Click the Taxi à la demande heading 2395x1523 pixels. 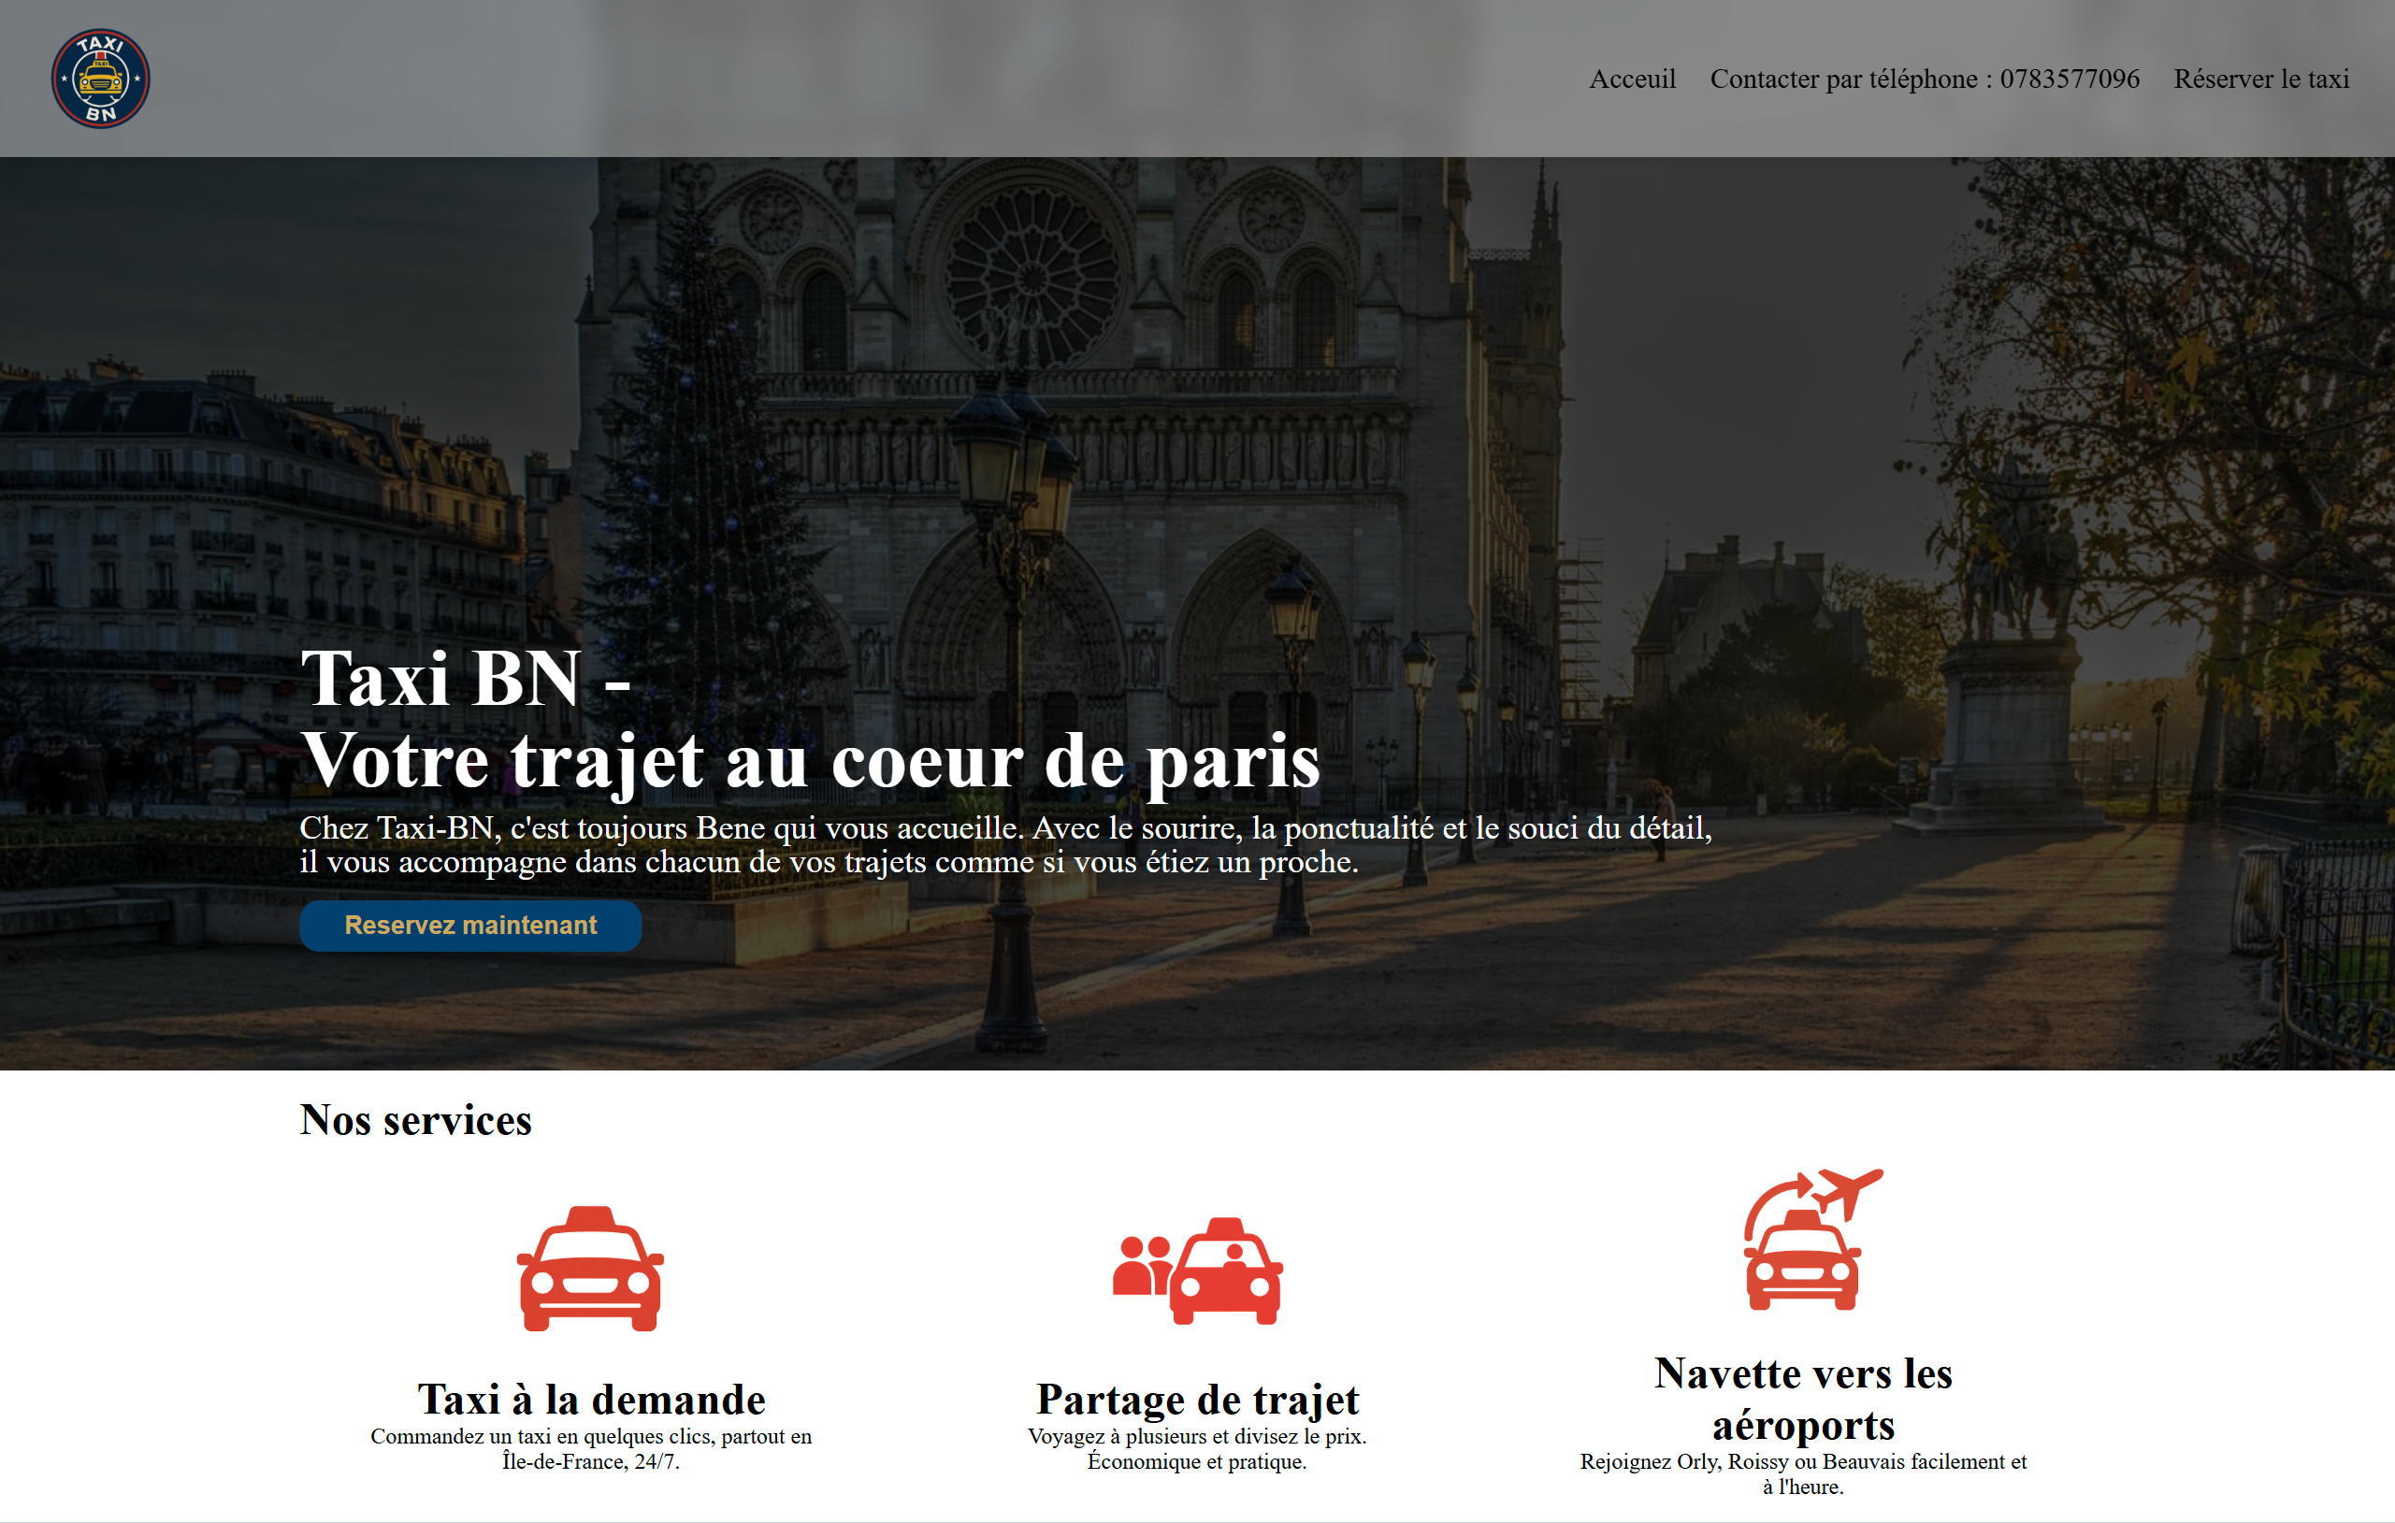click(591, 1399)
